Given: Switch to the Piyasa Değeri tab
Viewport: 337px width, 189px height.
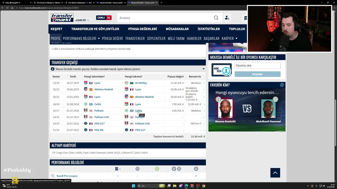Looking at the screenshot, I should (112, 38).
